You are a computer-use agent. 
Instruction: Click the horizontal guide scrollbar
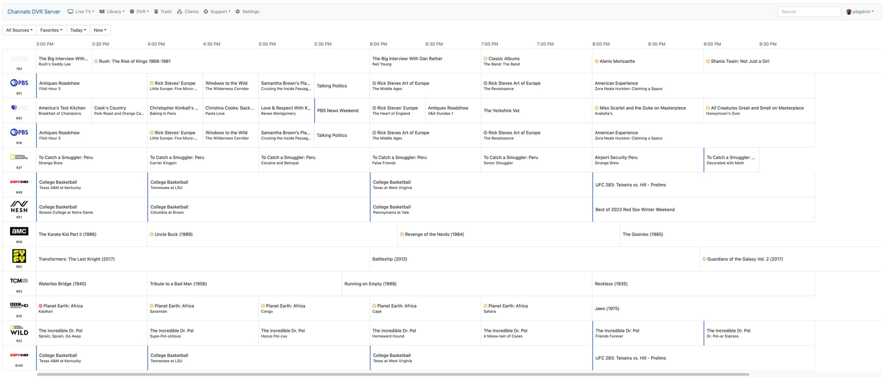pos(392,375)
